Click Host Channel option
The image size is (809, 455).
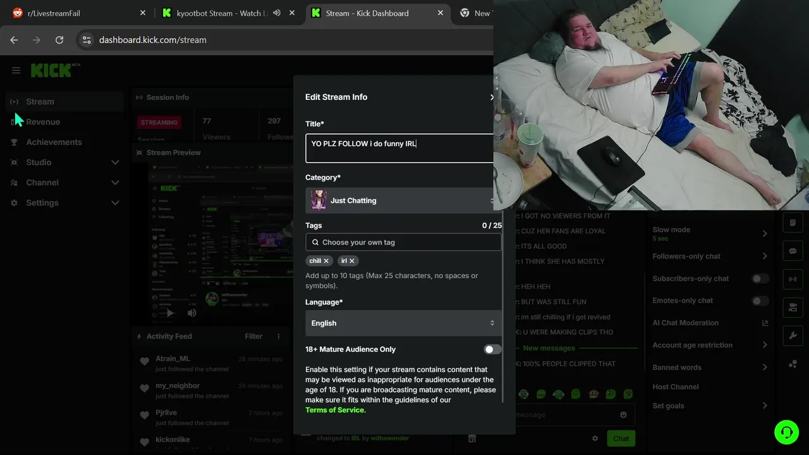pyautogui.click(x=676, y=387)
